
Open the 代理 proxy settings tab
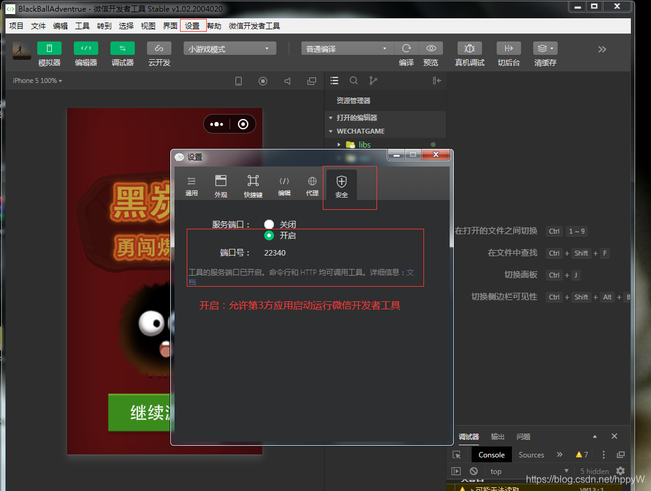pyautogui.click(x=312, y=187)
